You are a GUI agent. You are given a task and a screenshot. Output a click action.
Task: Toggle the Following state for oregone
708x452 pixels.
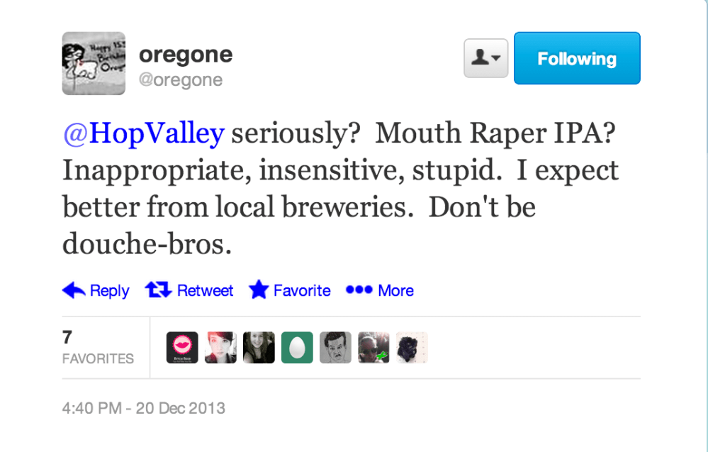click(576, 57)
